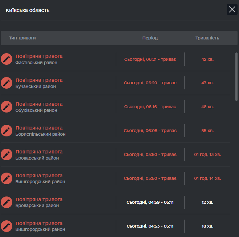This screenshot has width=239, height=237.
Task: Click the period 'Сьогодні, 06:16 - триває'
Action: (150, 107)
